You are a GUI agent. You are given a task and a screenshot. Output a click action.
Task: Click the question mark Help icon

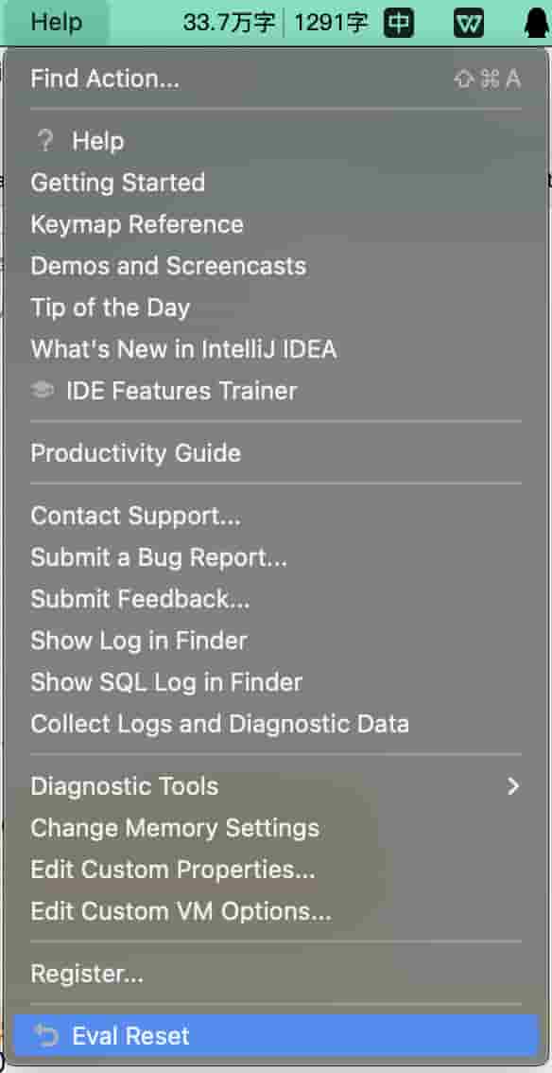pyautogui.click(x=45, y=142)
